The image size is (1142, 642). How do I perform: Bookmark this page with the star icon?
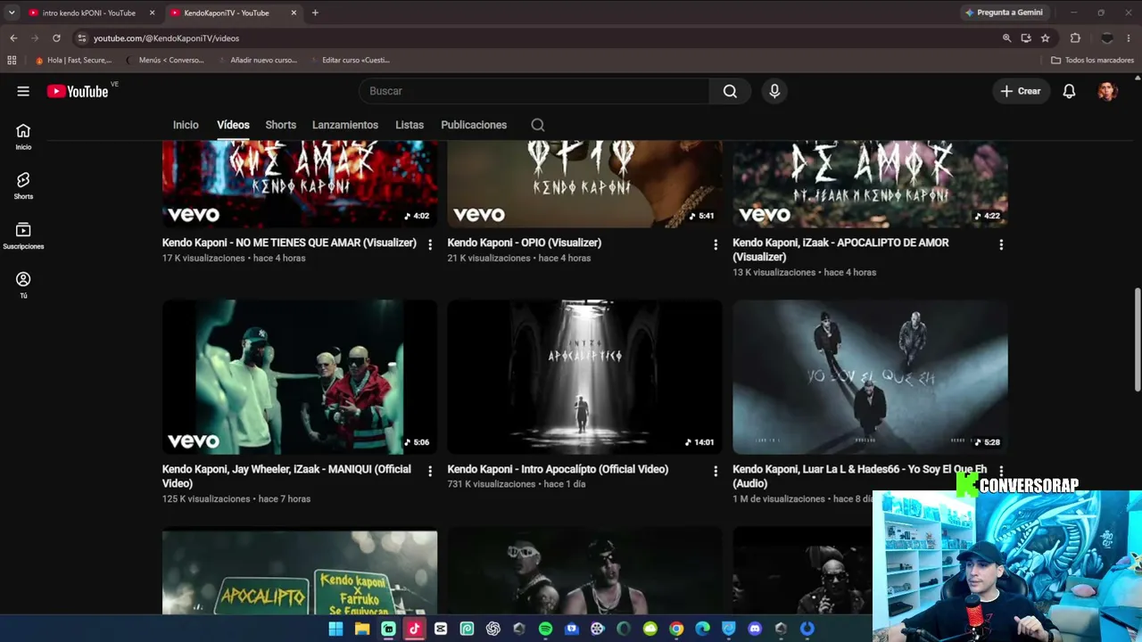pos(1045,38)
